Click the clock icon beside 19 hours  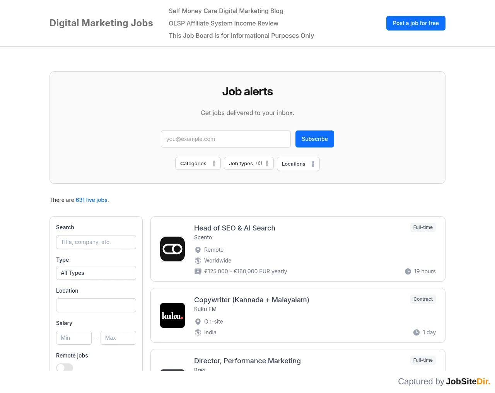point(408,271)
